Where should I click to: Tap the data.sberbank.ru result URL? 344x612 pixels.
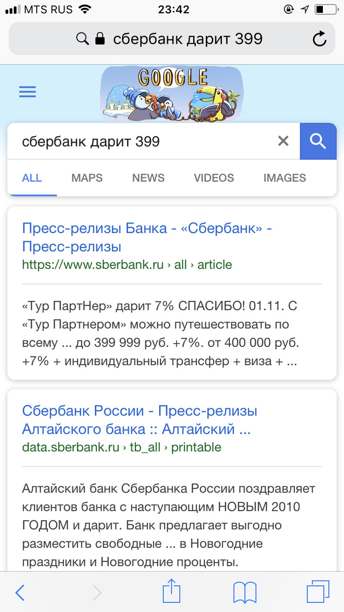pos(121,447)
